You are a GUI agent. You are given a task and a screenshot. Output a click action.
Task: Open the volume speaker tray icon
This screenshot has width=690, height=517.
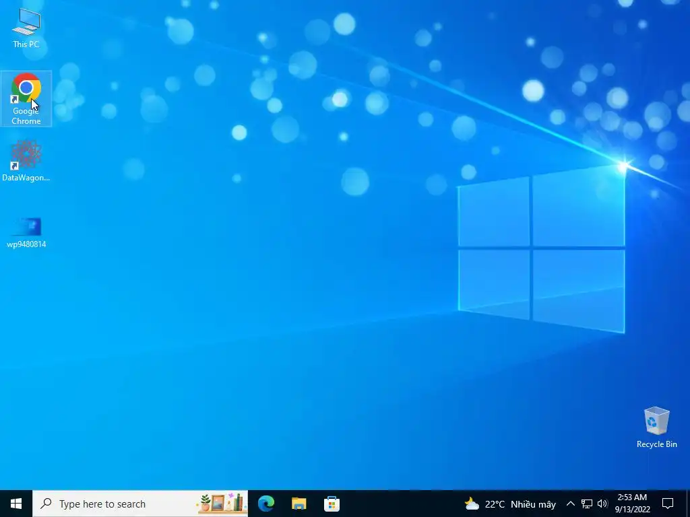coord(602,504)
